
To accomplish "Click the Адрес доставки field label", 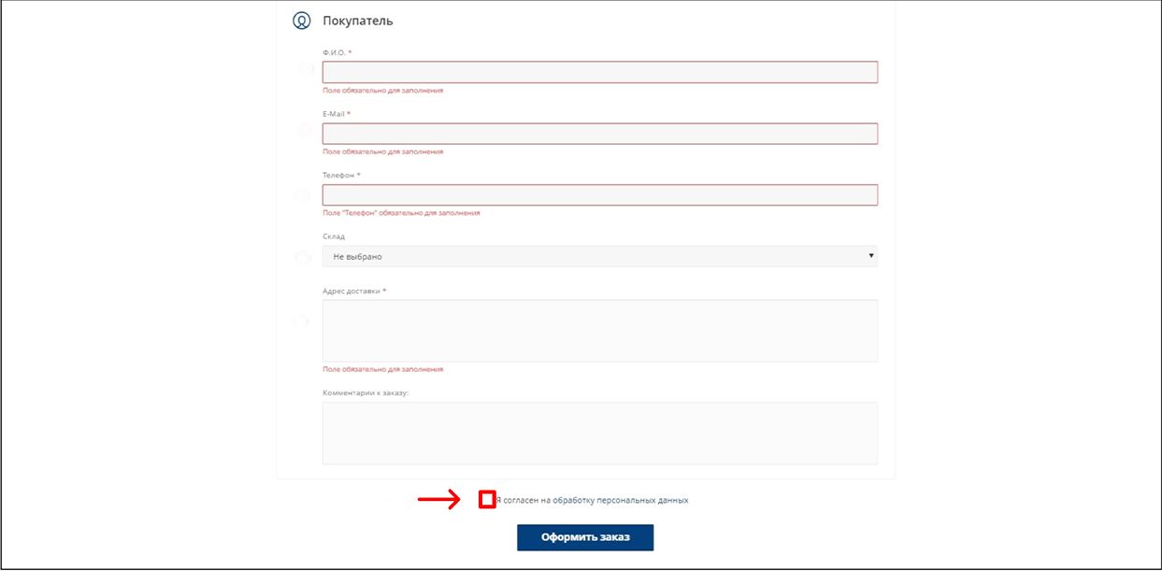I will 353,291.
